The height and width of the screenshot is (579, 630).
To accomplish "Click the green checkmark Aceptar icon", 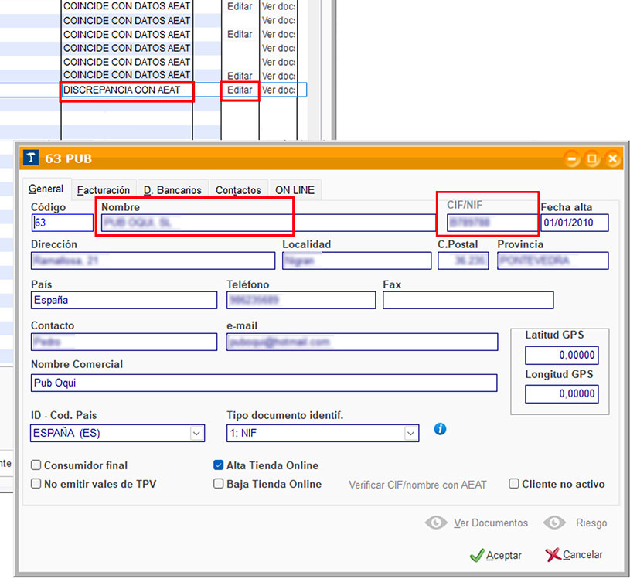I will pos(477,555).
